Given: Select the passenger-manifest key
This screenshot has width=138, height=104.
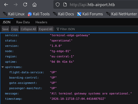Looking at the screenshot, I should (x=26, y=88).
